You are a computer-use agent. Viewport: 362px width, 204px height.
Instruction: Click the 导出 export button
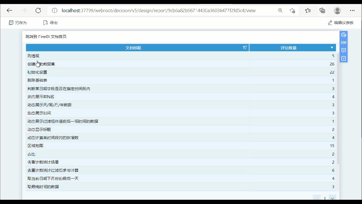click(50, 23)
